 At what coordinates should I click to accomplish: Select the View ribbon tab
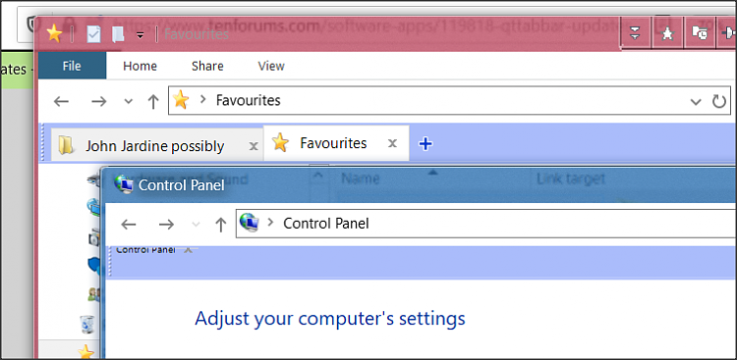[271, 66]
